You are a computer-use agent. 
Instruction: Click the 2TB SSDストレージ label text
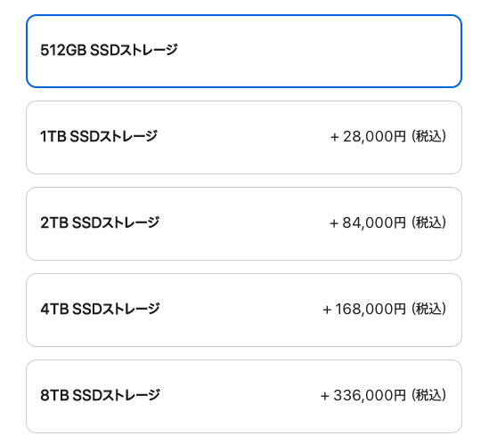coord(100,222)
